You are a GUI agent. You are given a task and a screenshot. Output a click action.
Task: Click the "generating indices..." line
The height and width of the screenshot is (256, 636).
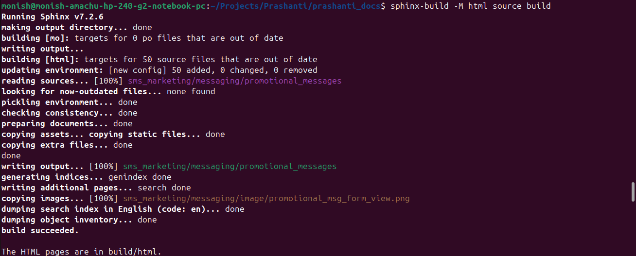click(86, 177)
